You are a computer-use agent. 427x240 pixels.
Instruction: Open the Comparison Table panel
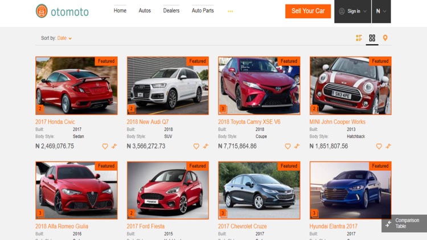click(x=404, y=224)
